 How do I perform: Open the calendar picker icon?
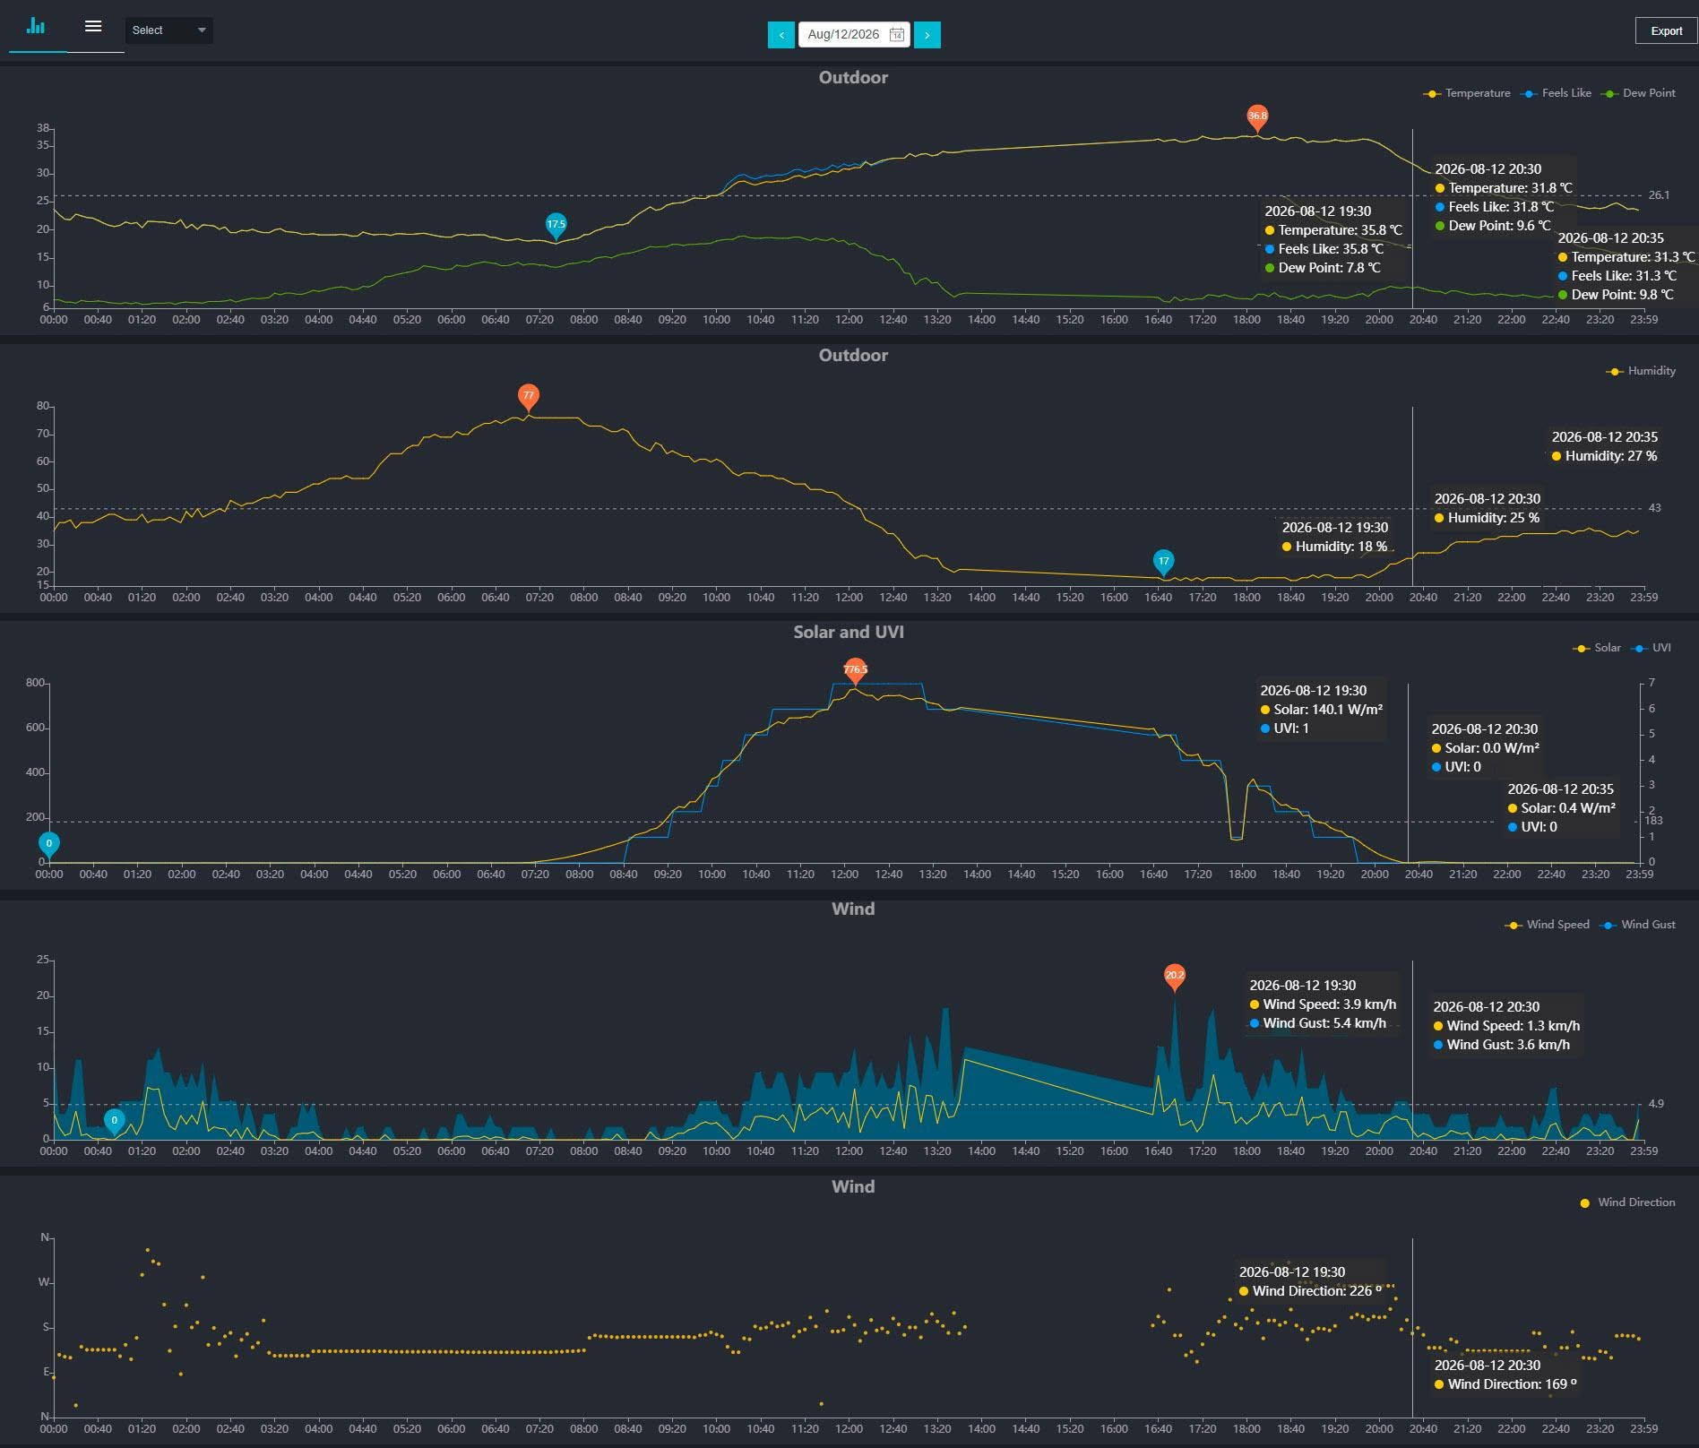coord(896,35)
